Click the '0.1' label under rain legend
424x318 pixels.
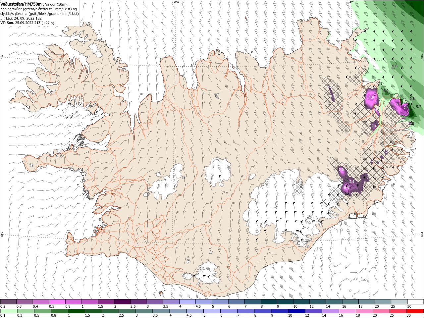pyautogui.click(x=2, y=316)
